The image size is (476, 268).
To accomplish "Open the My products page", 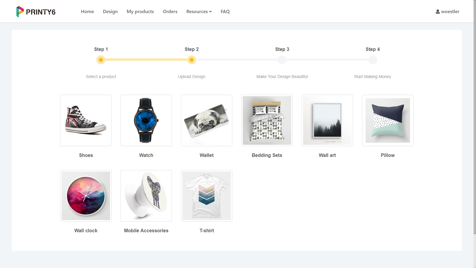I will click(140, 11).
